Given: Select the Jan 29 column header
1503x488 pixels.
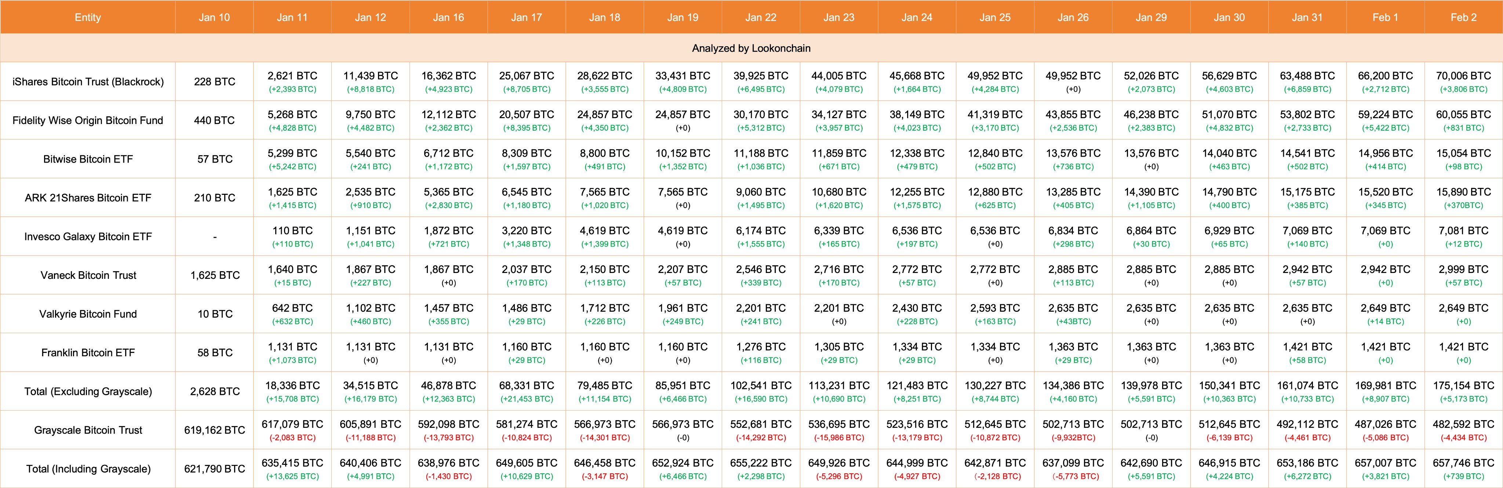Looking at the screenshot, I should (1151, 18).
